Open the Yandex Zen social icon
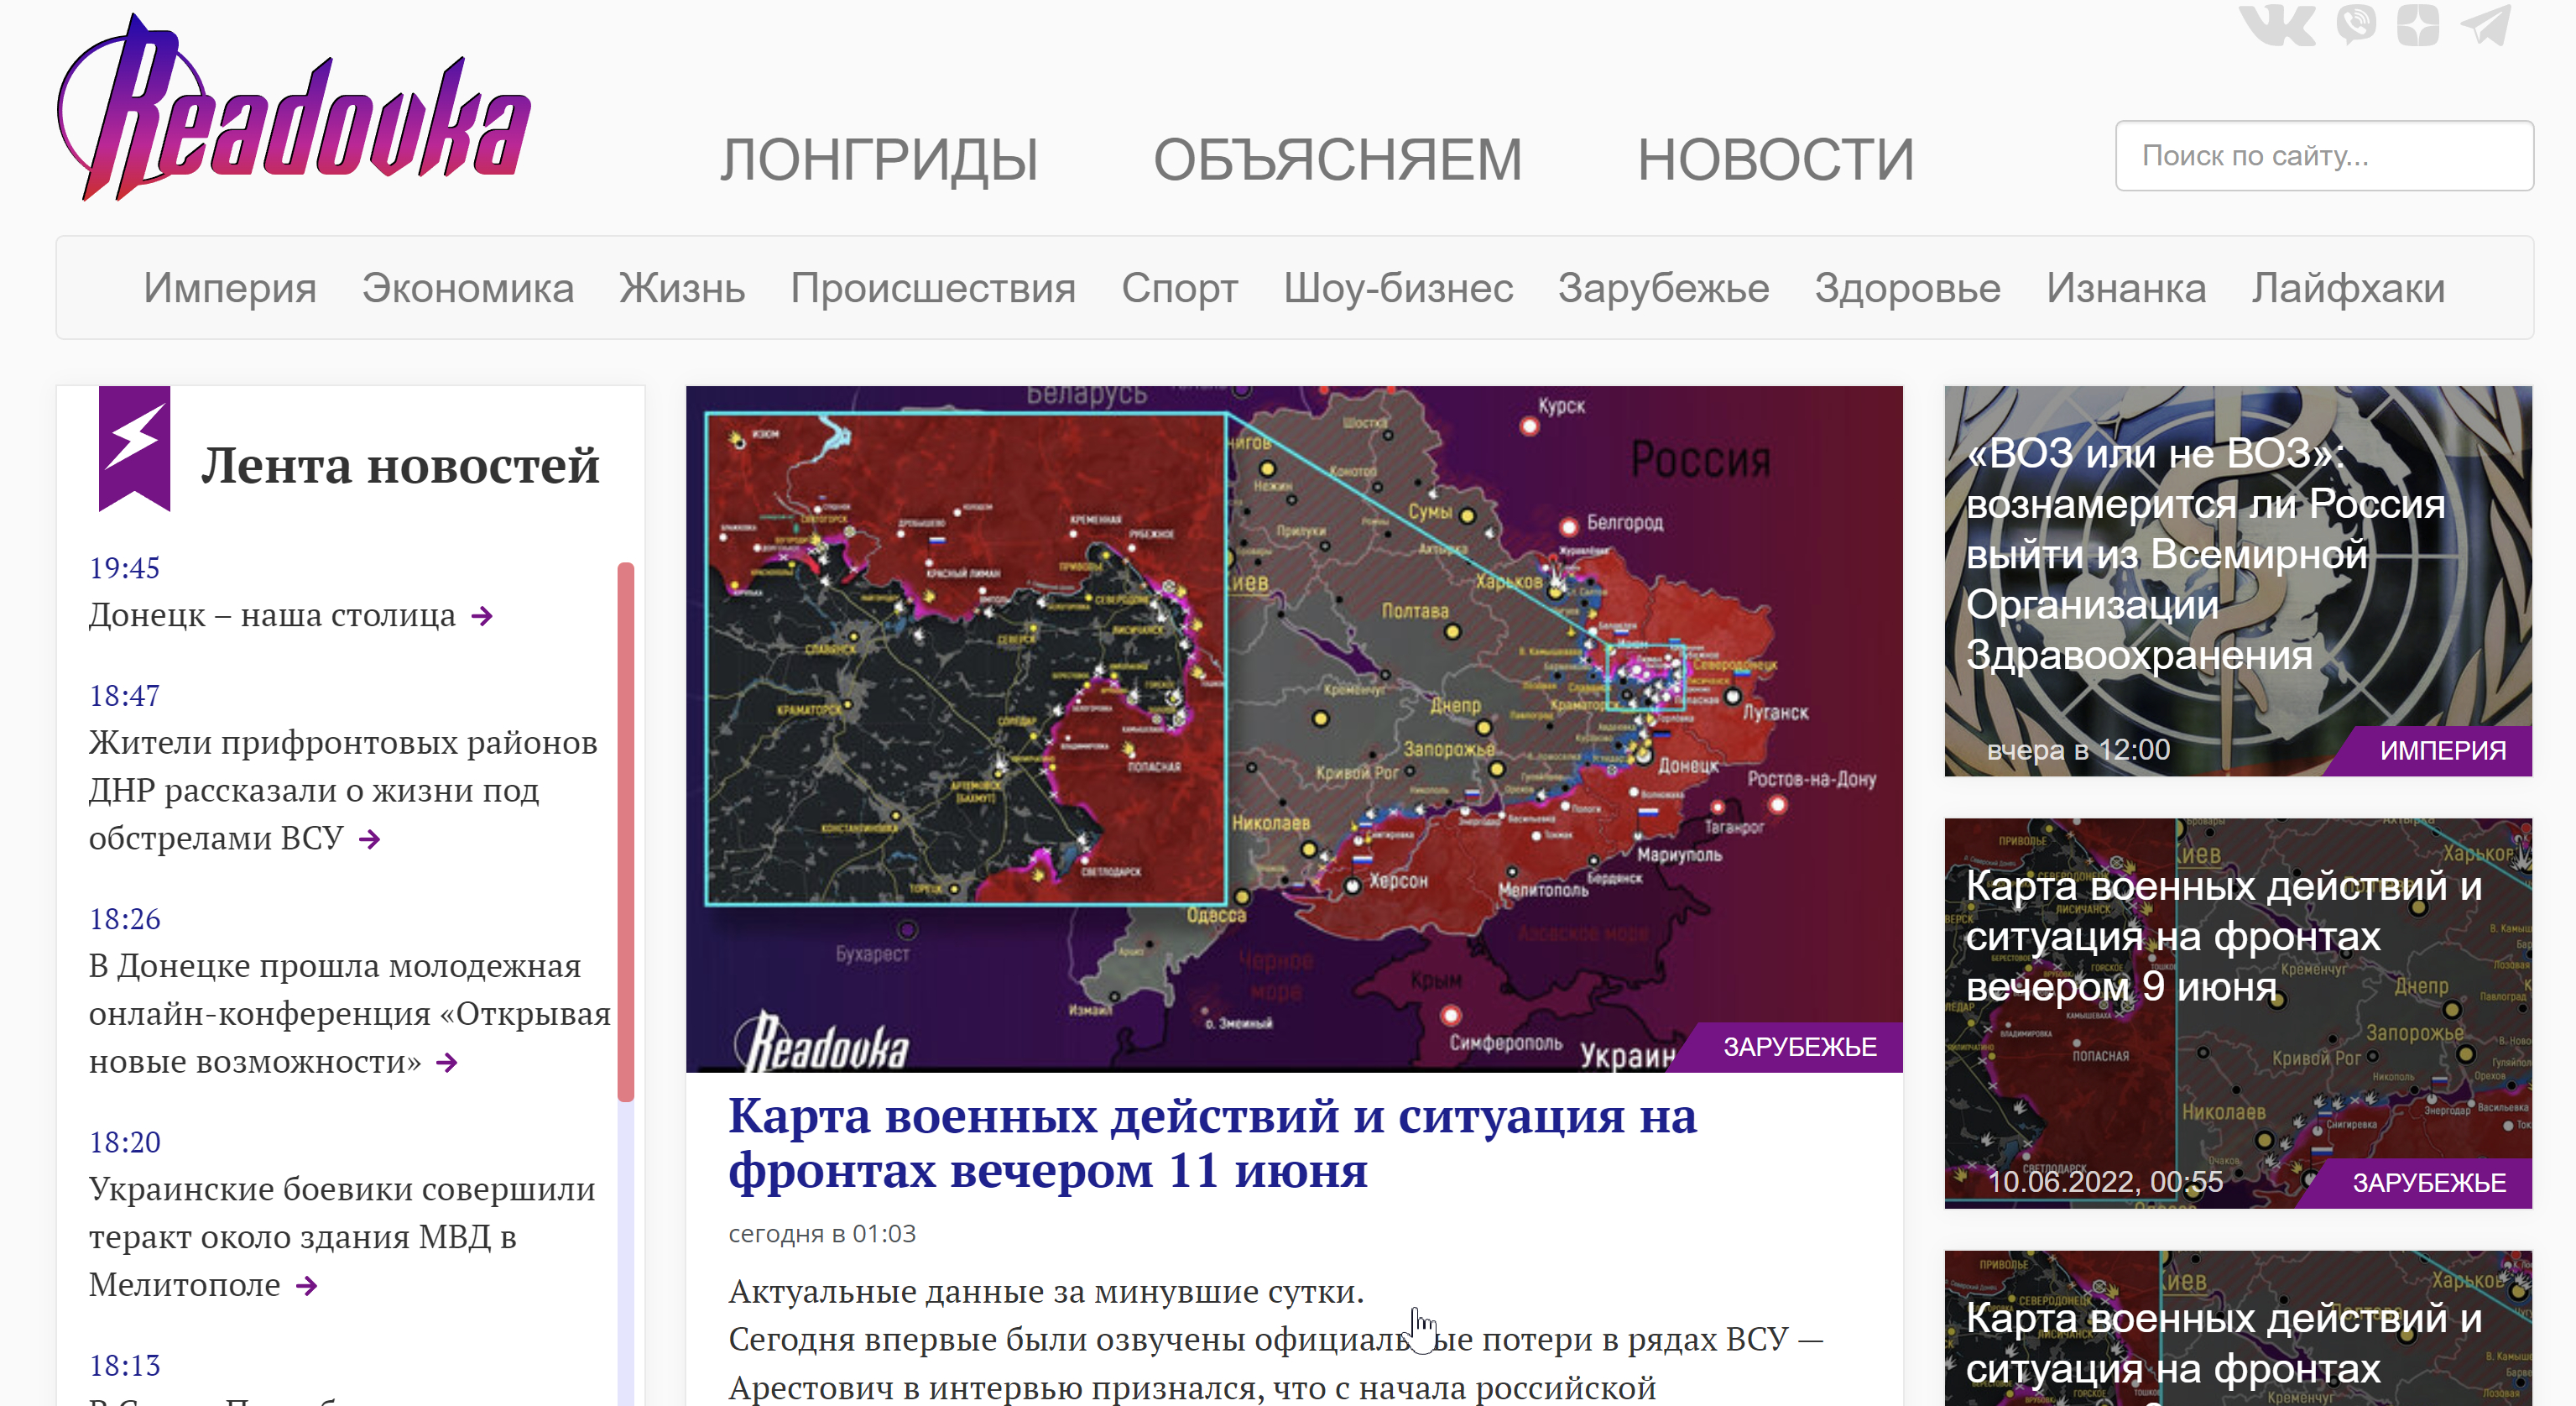 (2418, 25)
